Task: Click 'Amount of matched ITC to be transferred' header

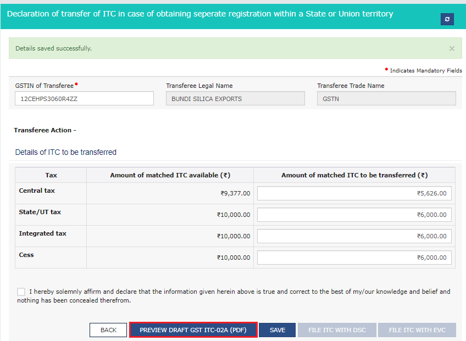Action: [x=354, y=175]
